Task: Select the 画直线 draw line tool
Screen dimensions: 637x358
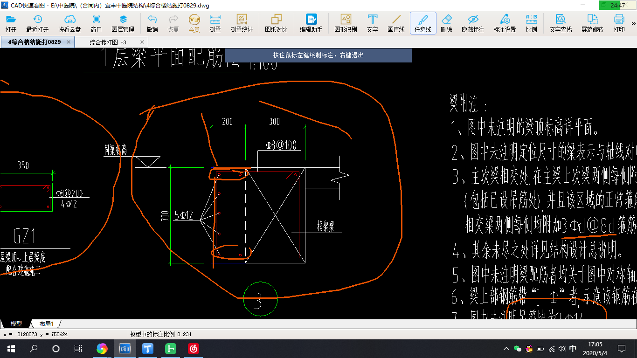Action: click(x=396, y=23)
